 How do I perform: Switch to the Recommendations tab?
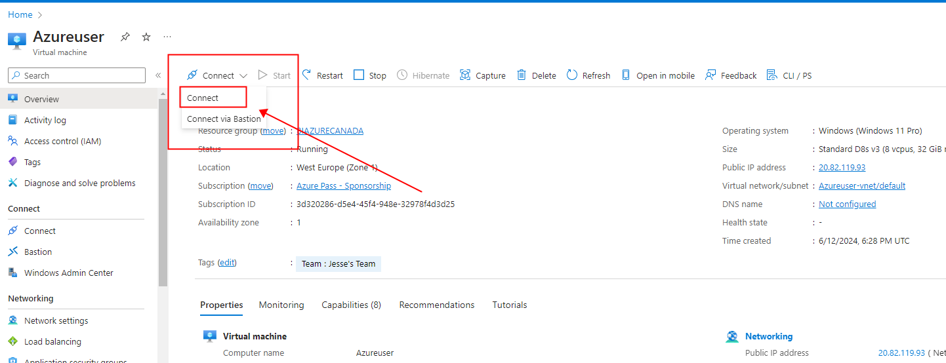437,305
